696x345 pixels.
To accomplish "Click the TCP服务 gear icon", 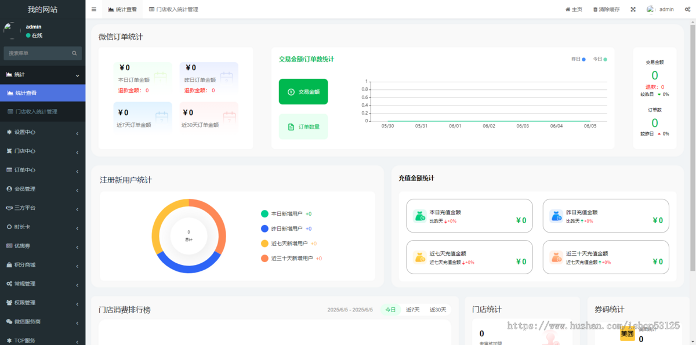I will 9,340.
